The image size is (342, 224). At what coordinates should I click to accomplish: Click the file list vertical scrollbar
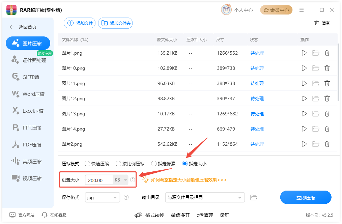coord(338,72)
